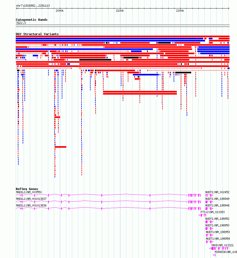The height and width of the screenshot is (258, 237).
Task: Open the RefSeq Genes track title
Action: point(27,189)
